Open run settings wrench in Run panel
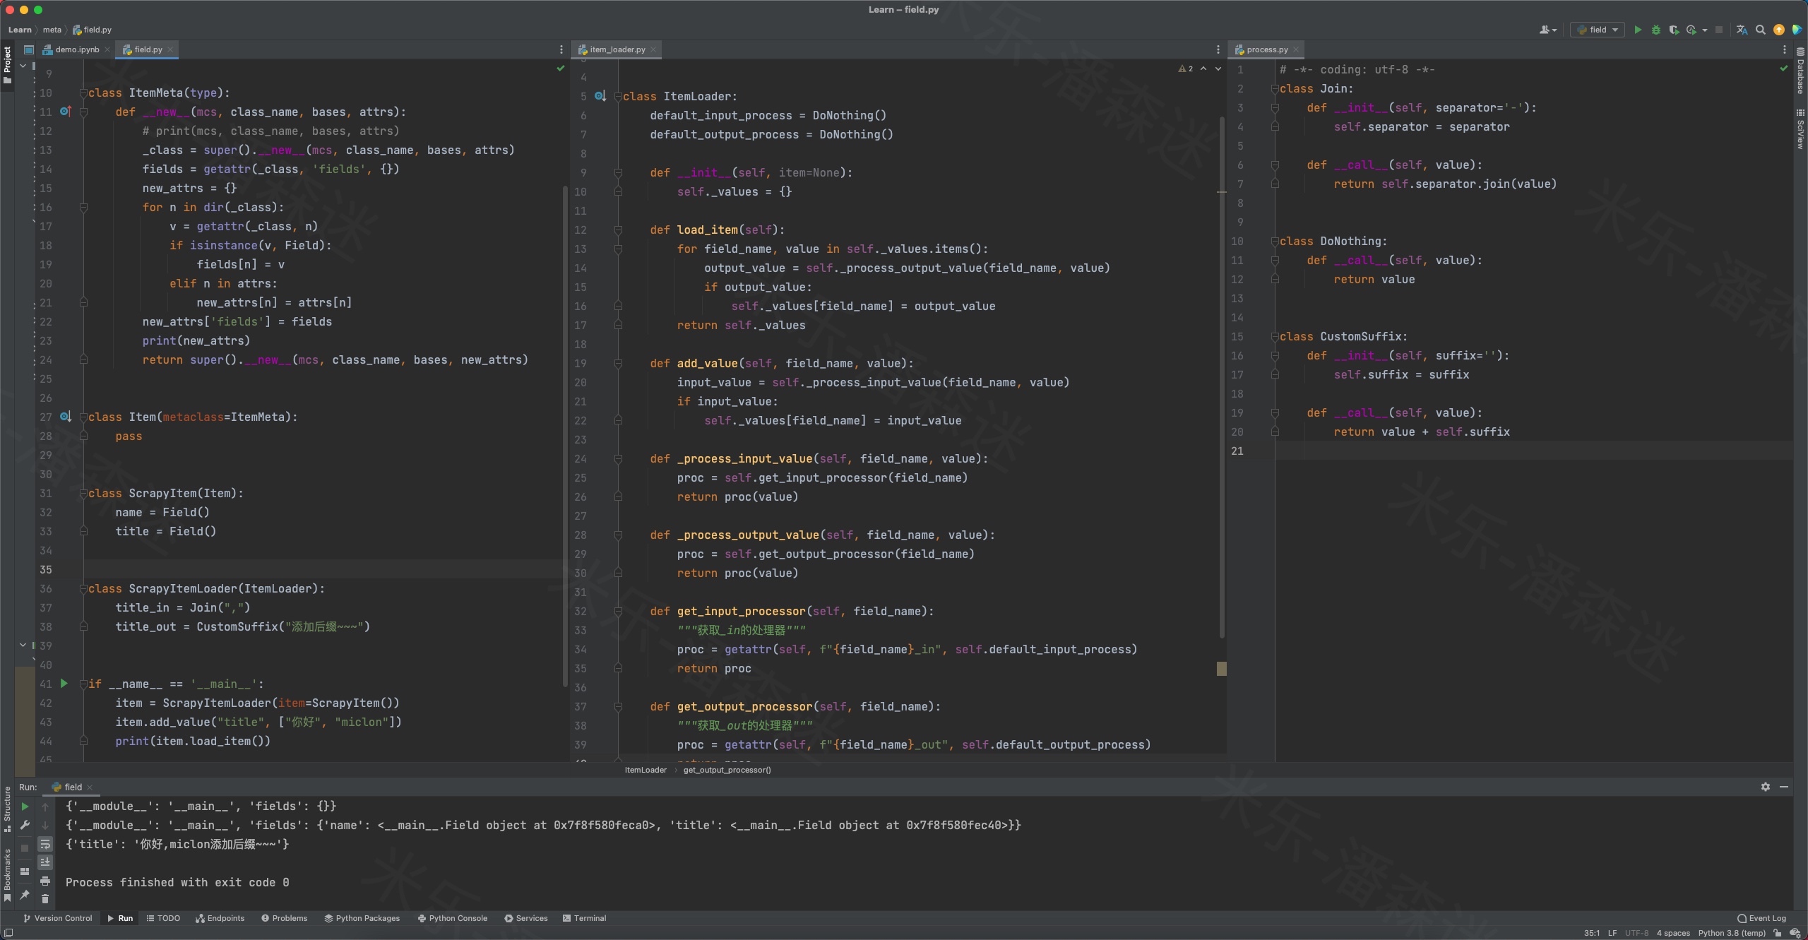The image size is (1808, 940). (x=25, y=825)
